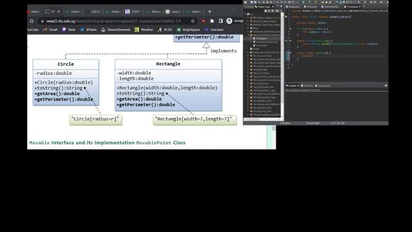This screenshot has height=232, width=412.
Task: Click the Circle class title in diagram
Action: (66, 64)
